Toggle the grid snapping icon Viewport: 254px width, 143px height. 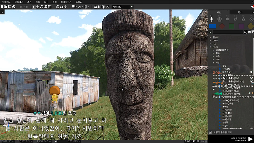(x=73, y=7)
